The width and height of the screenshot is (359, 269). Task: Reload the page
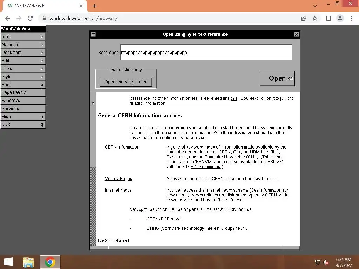[x=30, y=18]
